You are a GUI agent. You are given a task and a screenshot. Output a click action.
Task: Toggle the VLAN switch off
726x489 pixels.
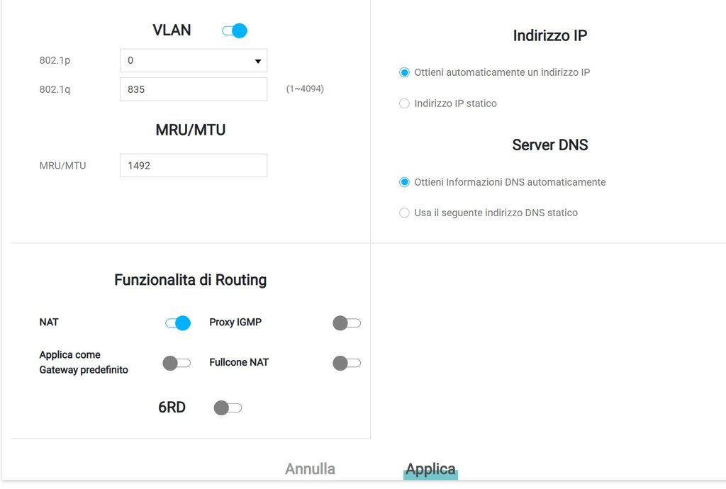[235, 30]
